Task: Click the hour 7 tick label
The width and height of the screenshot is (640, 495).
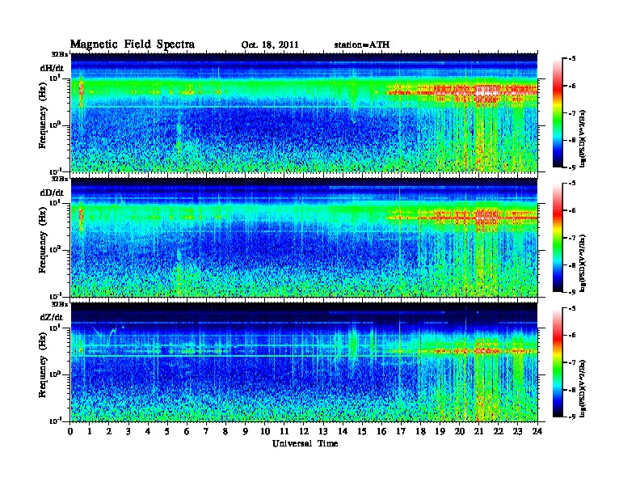Action: pyautogui.click(x=206, y=431)
